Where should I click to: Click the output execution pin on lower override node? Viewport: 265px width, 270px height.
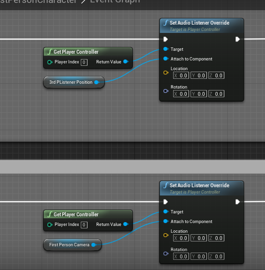(x=237, y=202)
